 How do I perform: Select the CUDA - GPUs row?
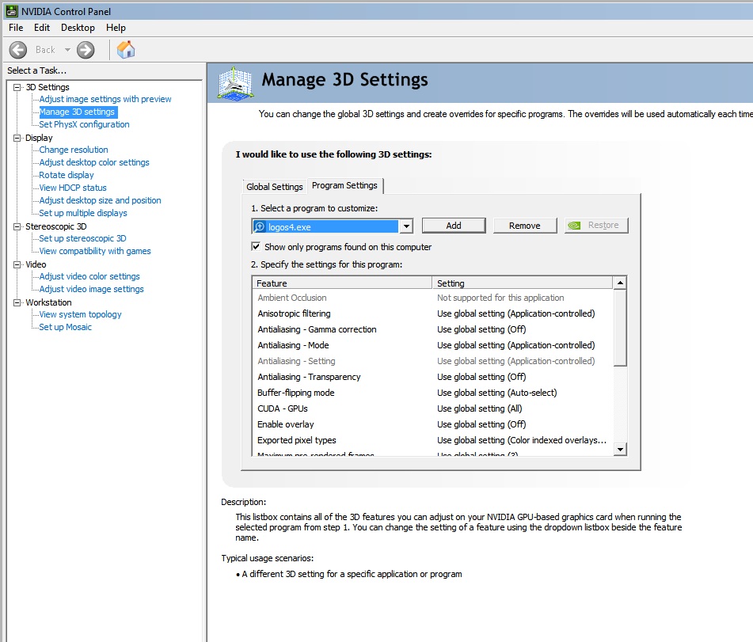[x=432, y=408]
